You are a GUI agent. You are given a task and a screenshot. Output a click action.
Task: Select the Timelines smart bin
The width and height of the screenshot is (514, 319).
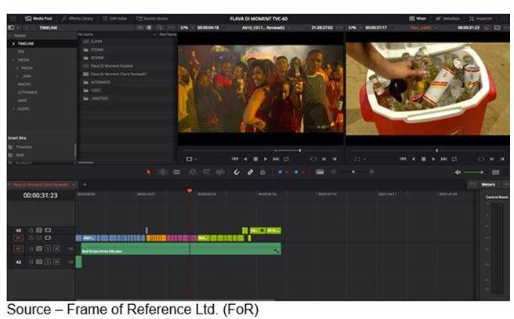24,147
